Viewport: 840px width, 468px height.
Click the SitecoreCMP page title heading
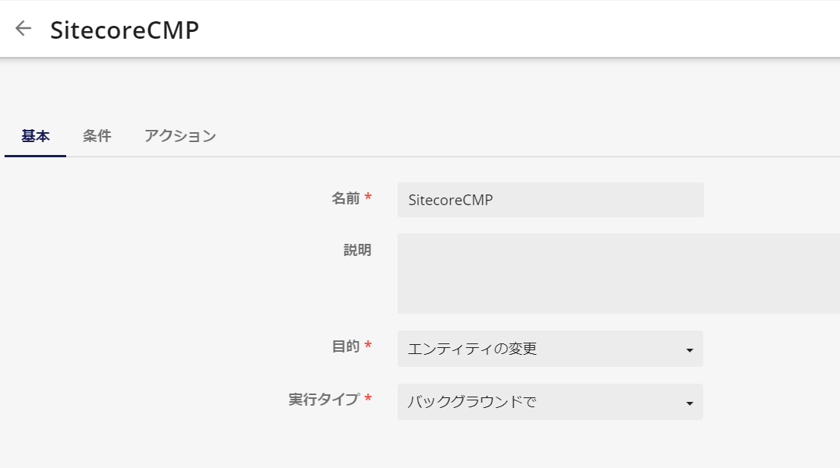pos(124,30)
